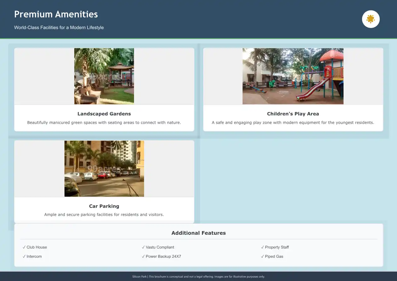Open the Landscaped Gardens photo
The height and width of the screenshot is (281, 397).
click(104, 76)
